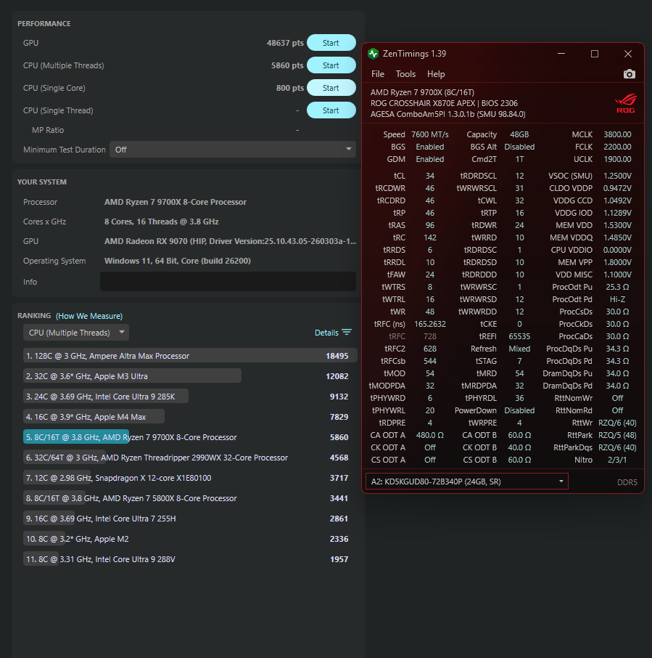Viewport: 652px width, 658px height.
Task: Select the highlighted Ryzen 7 9700X ranking row
Action: click(x=190, y=437)
